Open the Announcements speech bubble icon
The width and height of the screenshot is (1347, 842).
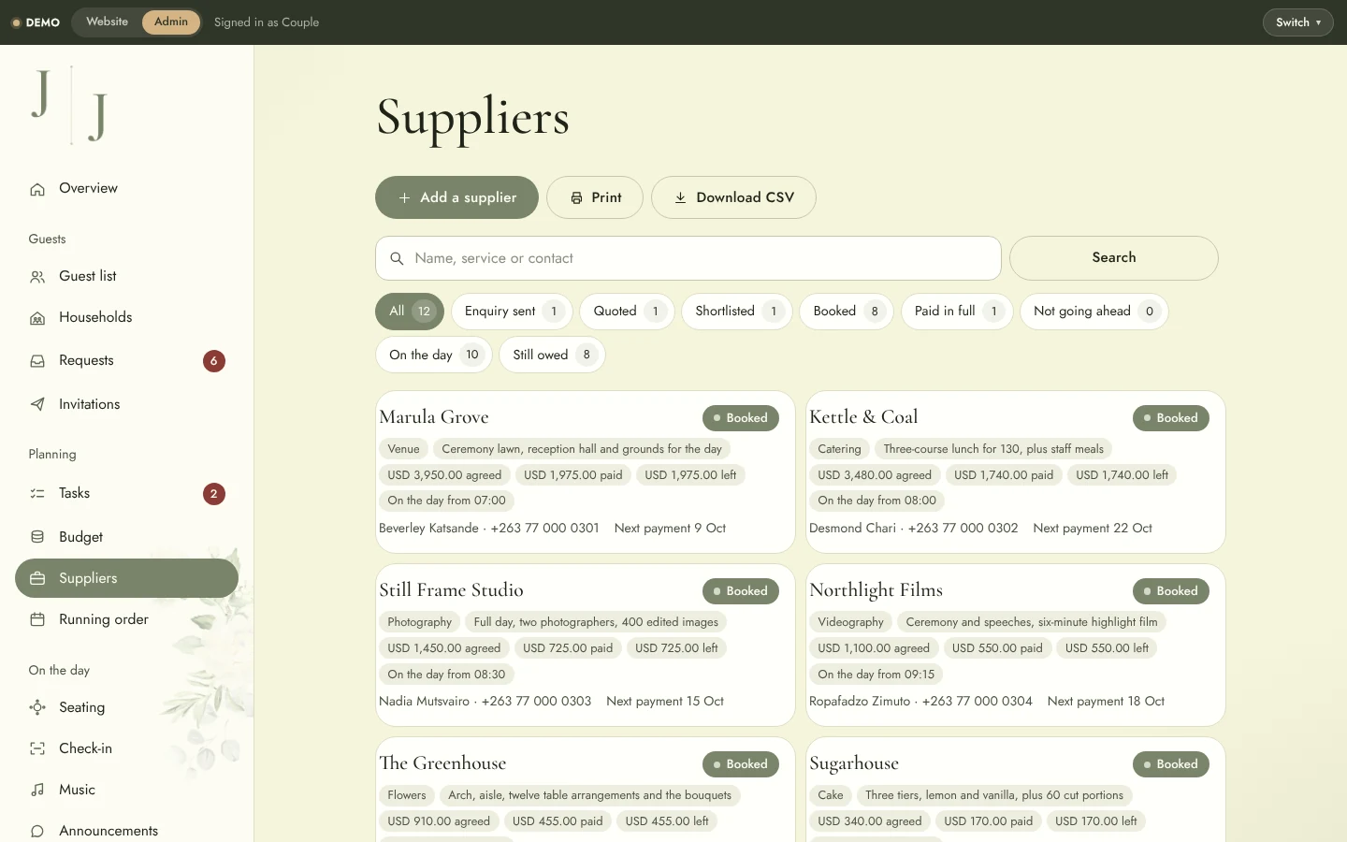tap(37, 831)
